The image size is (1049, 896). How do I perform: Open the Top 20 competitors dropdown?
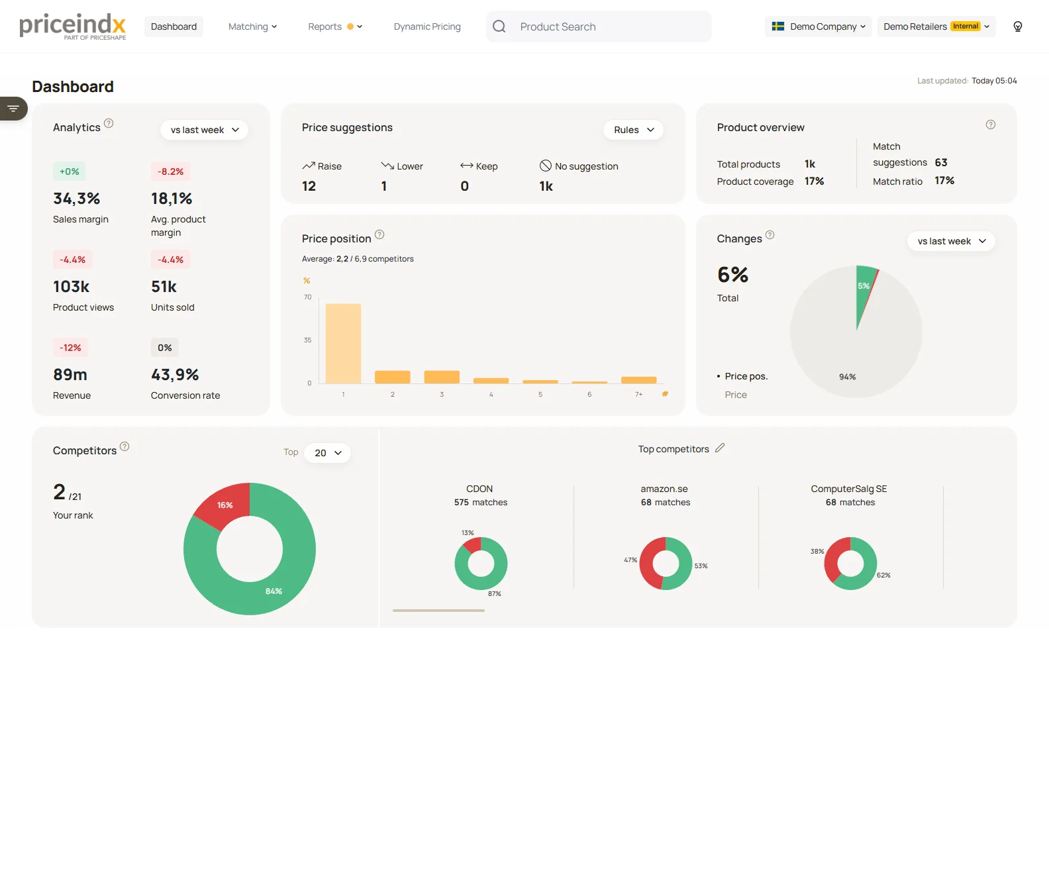pos(328,453)
